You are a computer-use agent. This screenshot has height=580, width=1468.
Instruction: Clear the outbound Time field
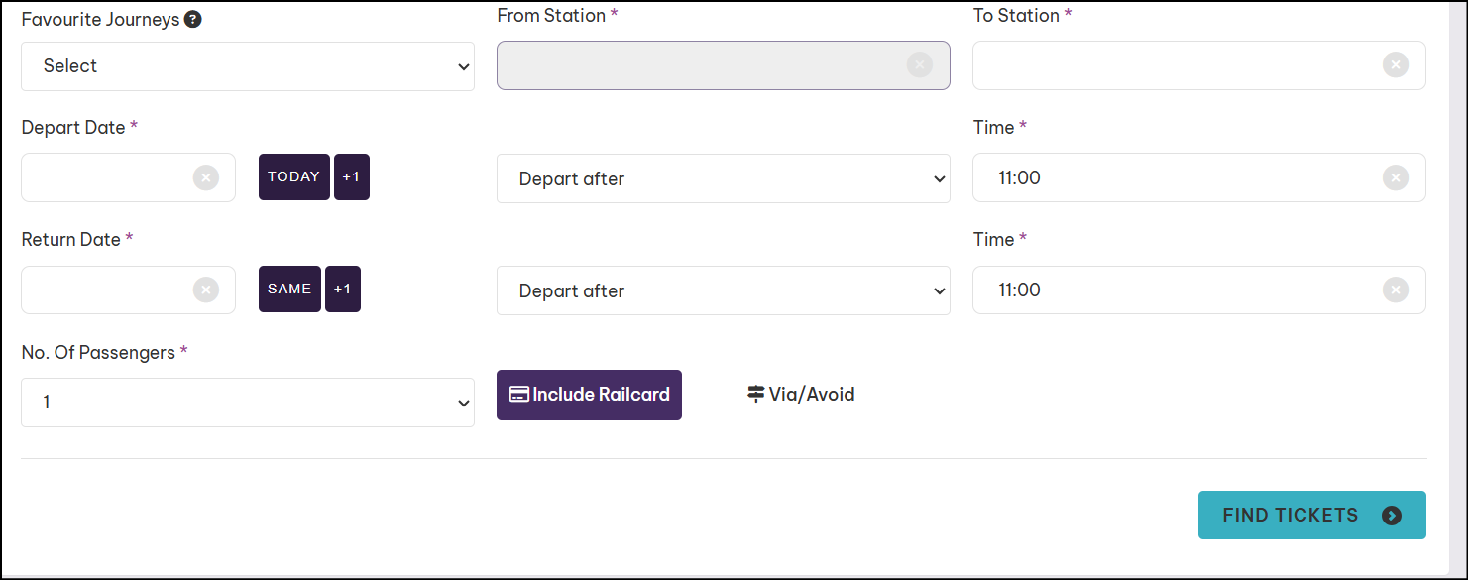pyautogui.click(x=1396, y=177)
